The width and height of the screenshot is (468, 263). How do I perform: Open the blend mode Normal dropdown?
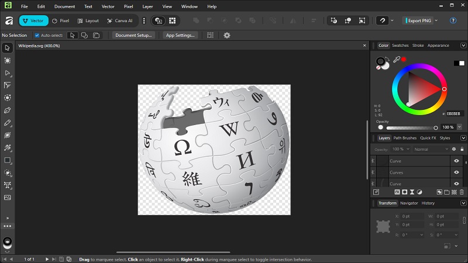pyautogui.click(x=429, y=149)
